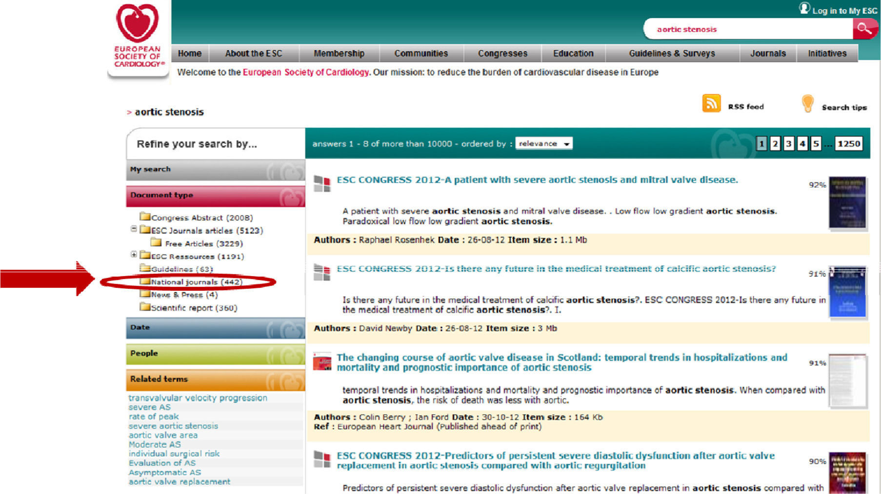Open the Congress Abstract folder icon
Viewport: 881px width, 494px height.
pos(145,216)
